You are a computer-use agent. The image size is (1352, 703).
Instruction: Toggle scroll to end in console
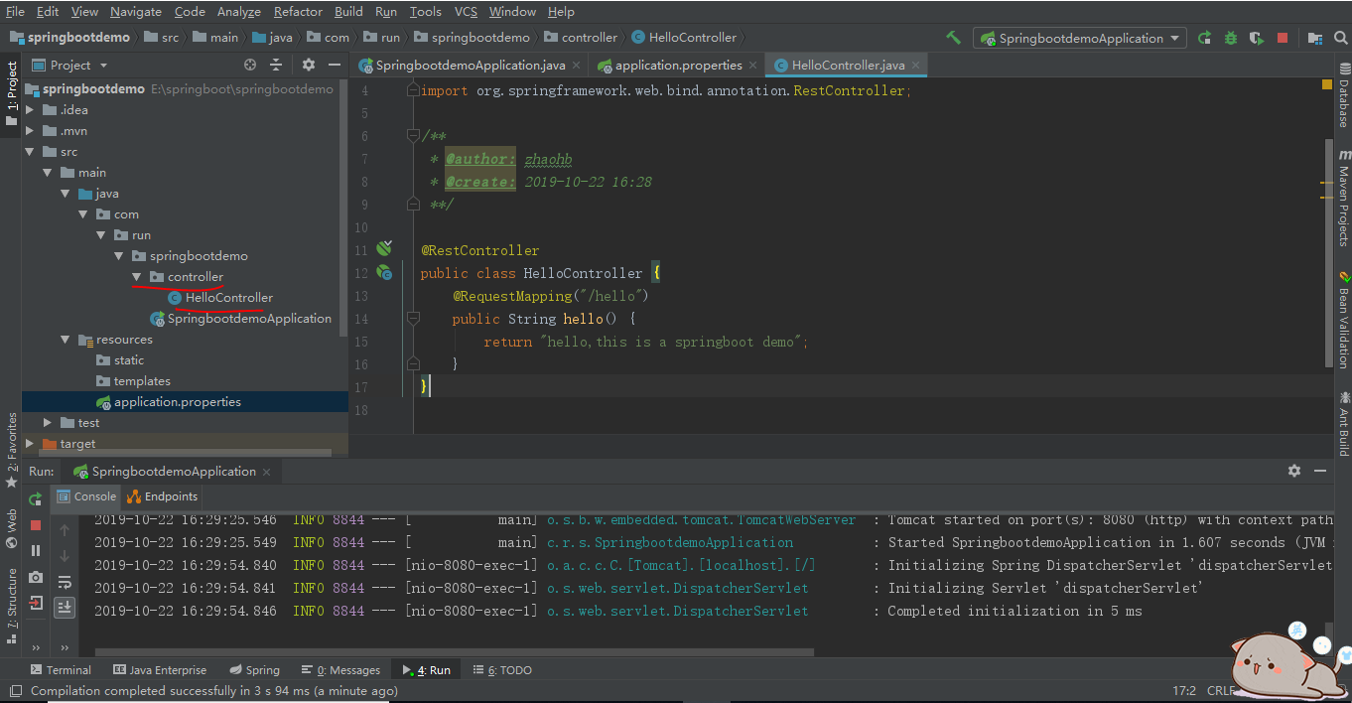click(x=65, y=606)
